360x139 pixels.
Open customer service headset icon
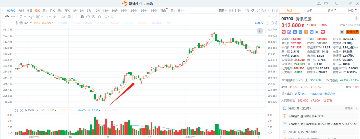(319, 3)
